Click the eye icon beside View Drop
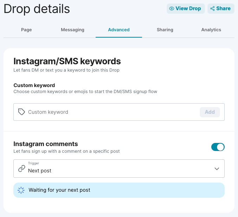 pyautogui.click(x=172, y=9)
